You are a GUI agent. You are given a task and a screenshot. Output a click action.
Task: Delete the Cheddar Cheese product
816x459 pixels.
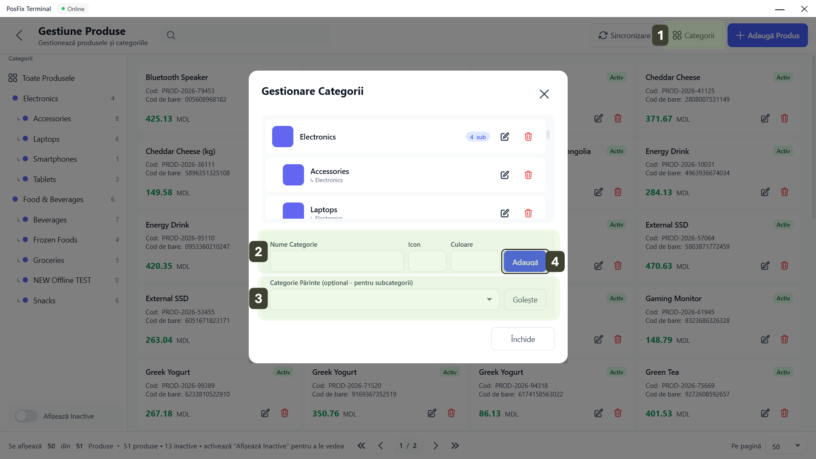coord(784,118)
